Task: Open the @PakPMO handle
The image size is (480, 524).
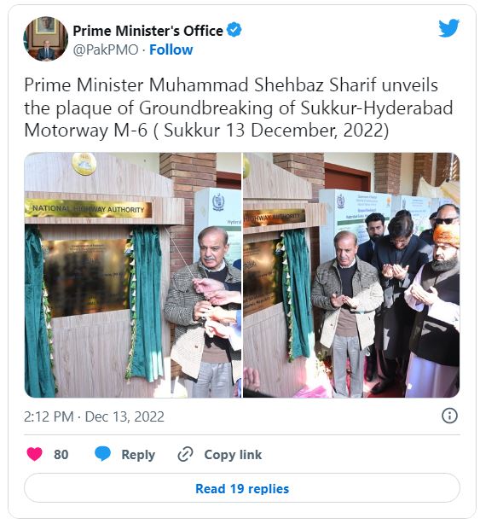Action: click(106, 49)
